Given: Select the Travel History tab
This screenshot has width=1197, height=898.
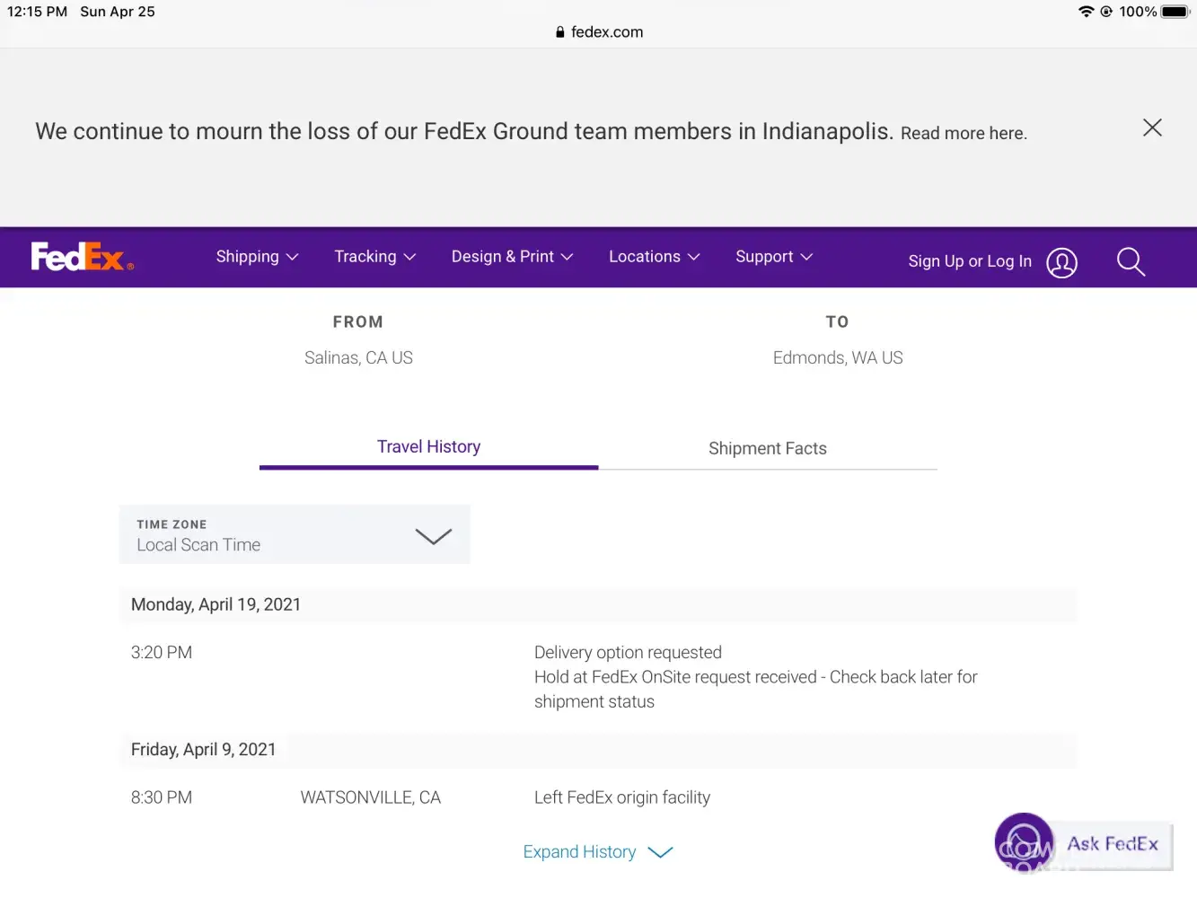Looking at the screenshot, I should point(428,447).
